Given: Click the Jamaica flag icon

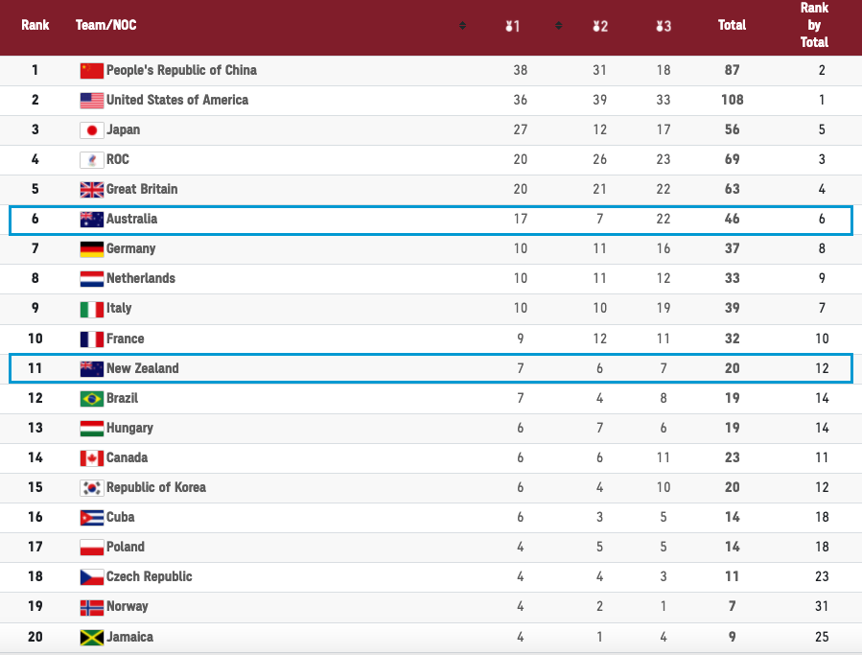Looking at the screenshot, I should (x=91, y=637).
